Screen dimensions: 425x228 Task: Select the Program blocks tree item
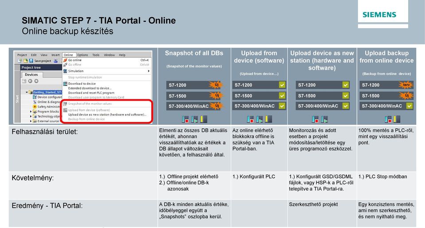(48, 111)
